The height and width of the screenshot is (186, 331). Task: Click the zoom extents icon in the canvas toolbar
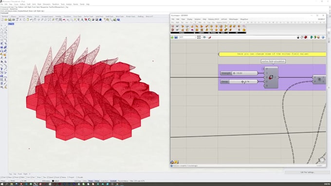pos(199,37)
